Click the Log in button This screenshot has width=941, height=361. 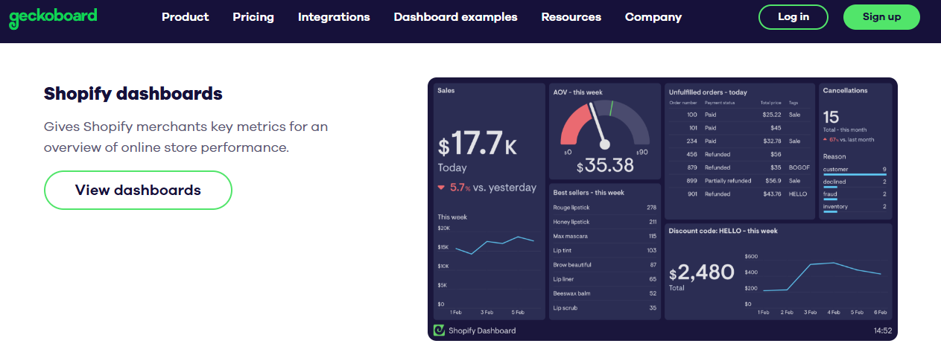pyautogui.click(x=793, y=16)
